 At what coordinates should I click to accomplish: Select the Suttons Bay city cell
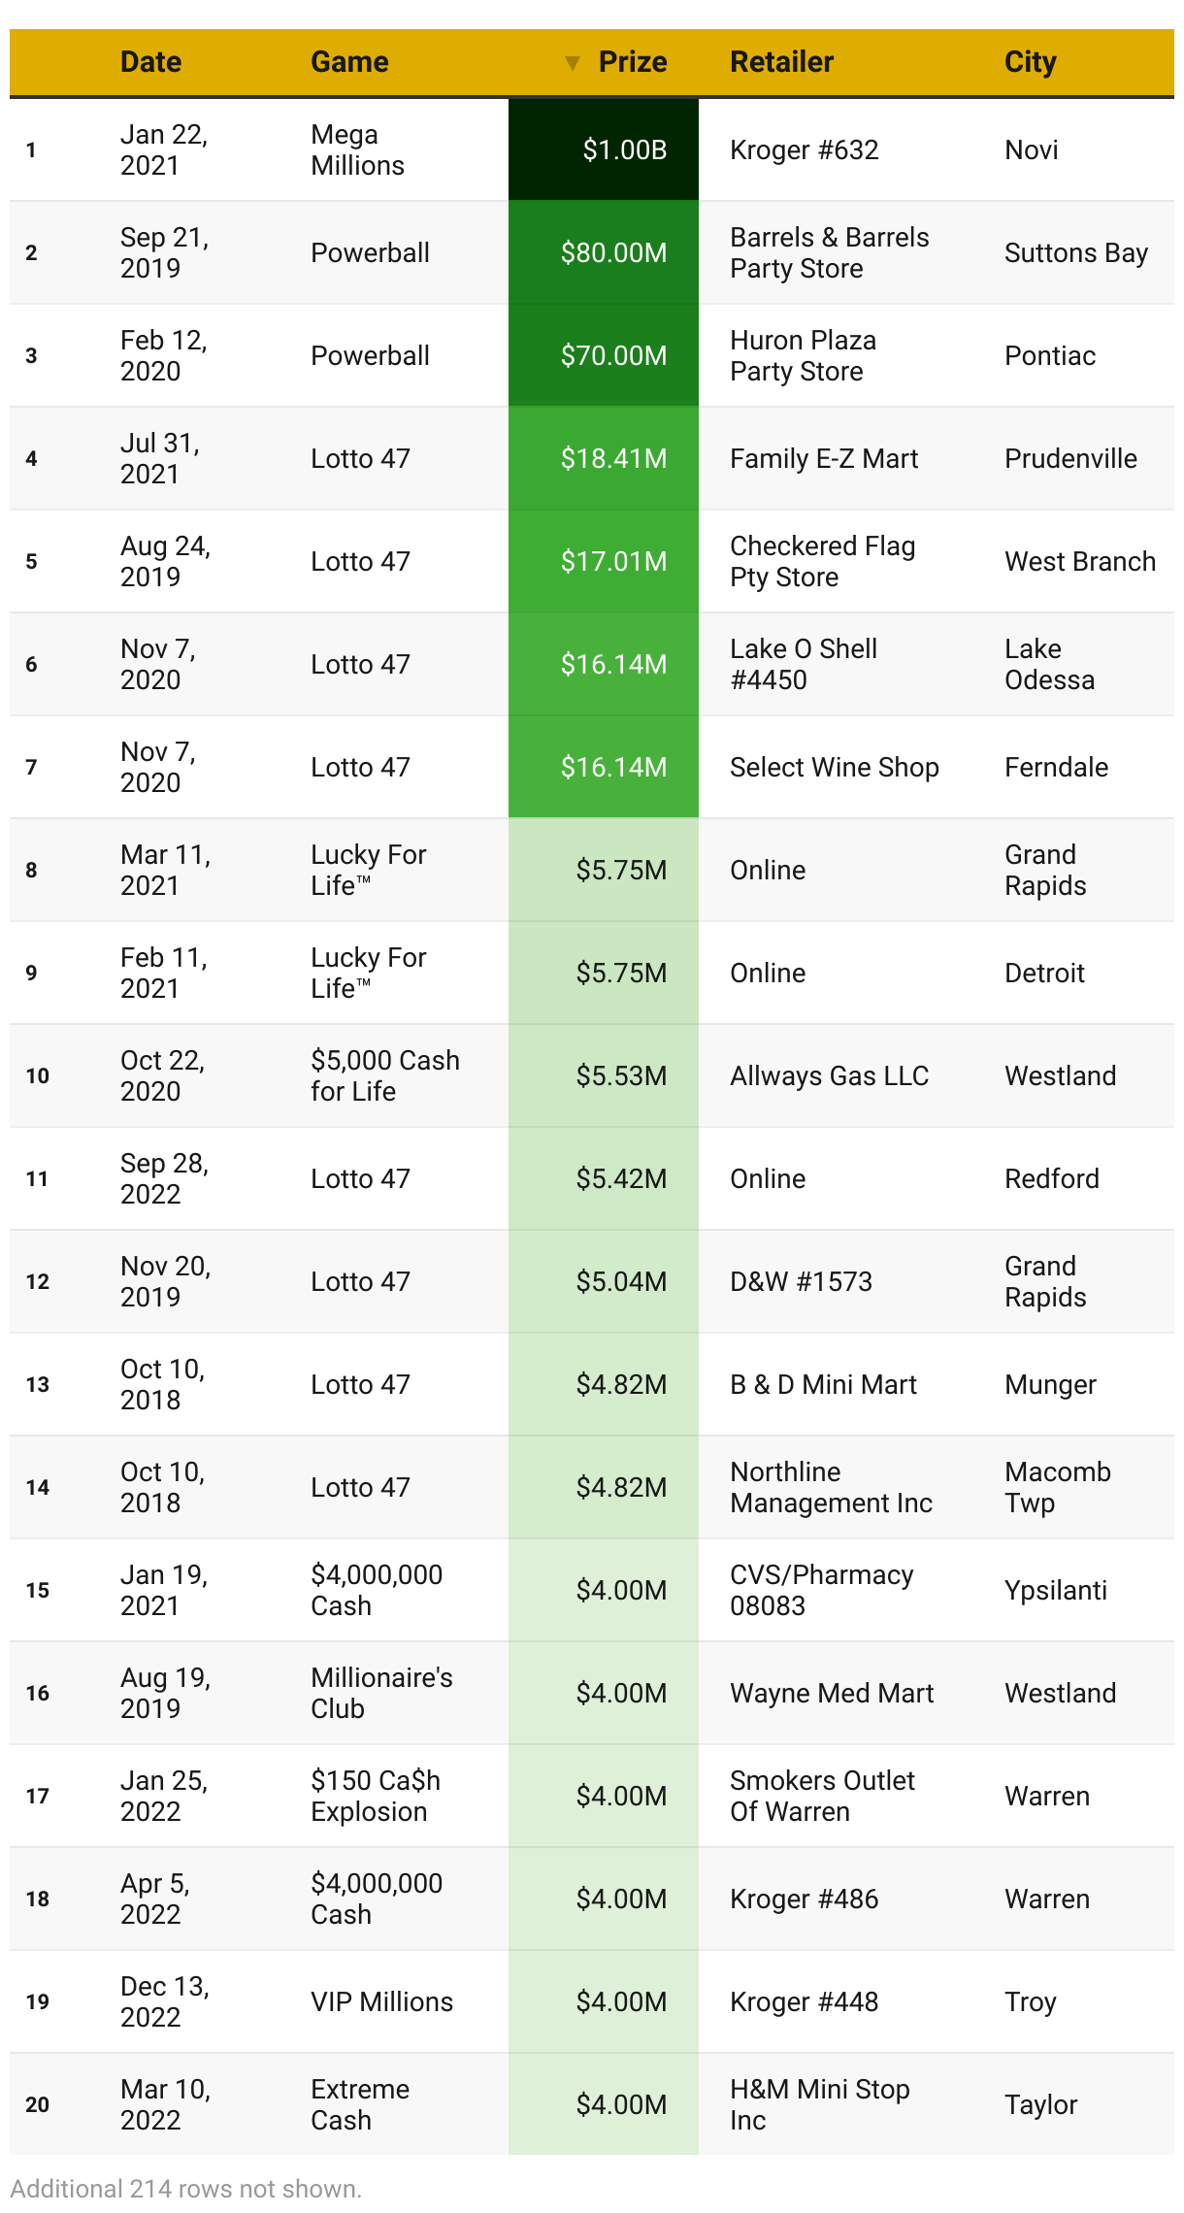pos(1075,253)
